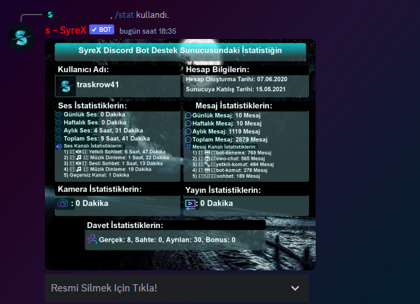This screenshot has width=420, height=304.
Task: Click 'Hesap Oluşturma Tarihi: 07.06.2020' line
Action: [x=236, y=79]
